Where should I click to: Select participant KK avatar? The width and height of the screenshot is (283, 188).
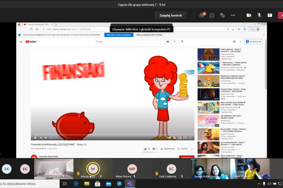(7, 169)
